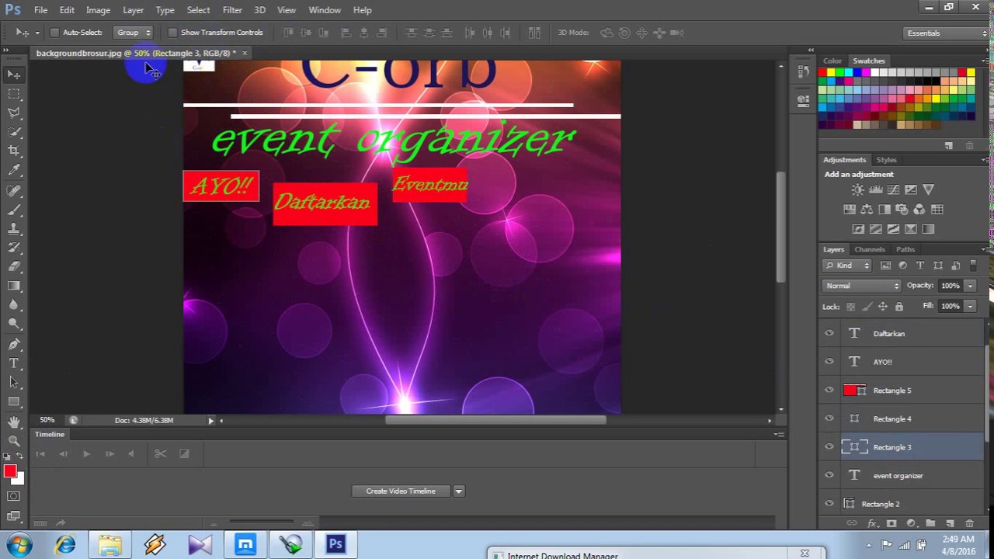
Task: Open the Fill slider dropdown
Action: coord(970,306)
